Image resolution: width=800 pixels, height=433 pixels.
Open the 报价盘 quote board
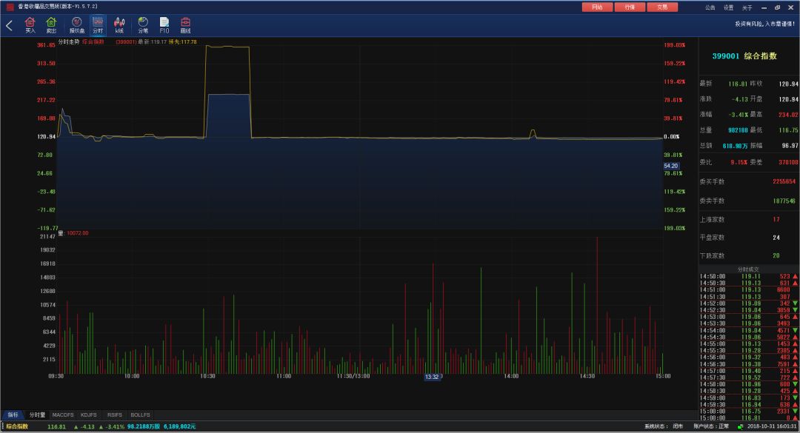[x=76, y=25]
